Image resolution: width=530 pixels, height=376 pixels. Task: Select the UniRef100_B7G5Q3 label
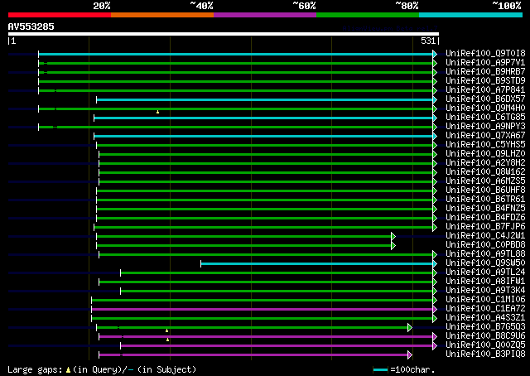[x=485, y=327]
